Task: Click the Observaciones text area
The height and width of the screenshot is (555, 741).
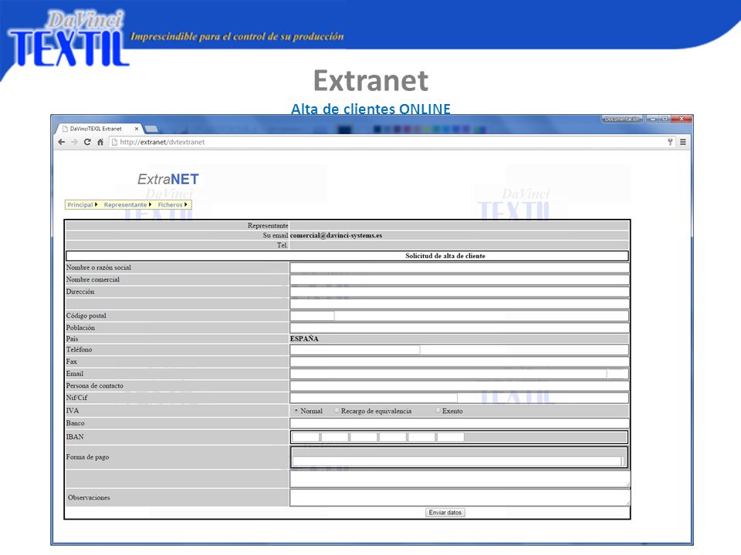Action: coord(460,497)
